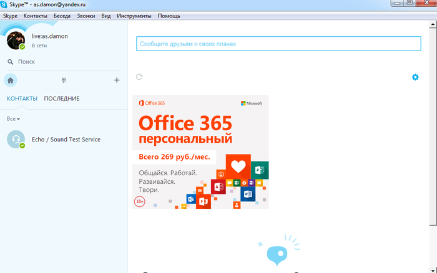Screen dimensions: 437x273
Task: Open the Помощь menu
Action: click(169, 16)
